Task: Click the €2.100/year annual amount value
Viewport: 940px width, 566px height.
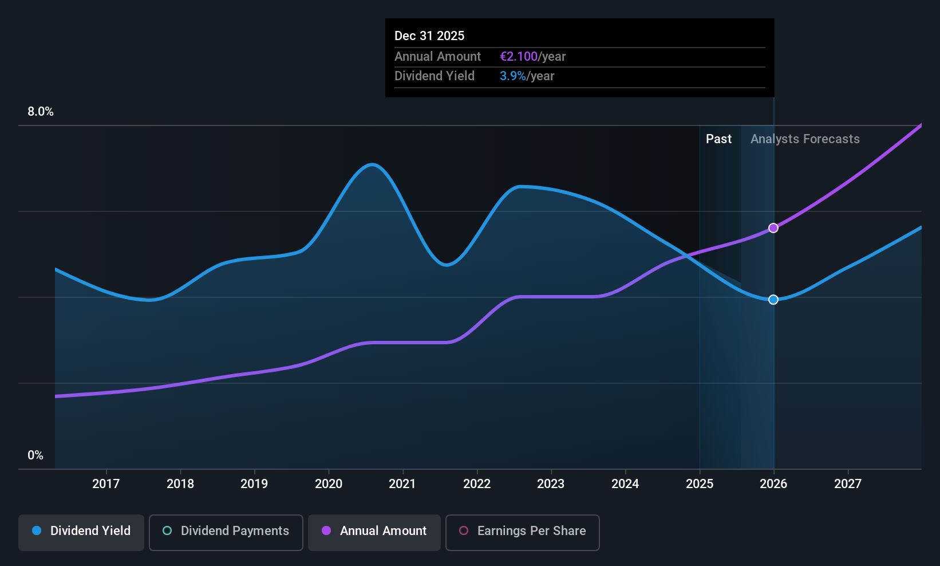Action: (x=532, y=57)
